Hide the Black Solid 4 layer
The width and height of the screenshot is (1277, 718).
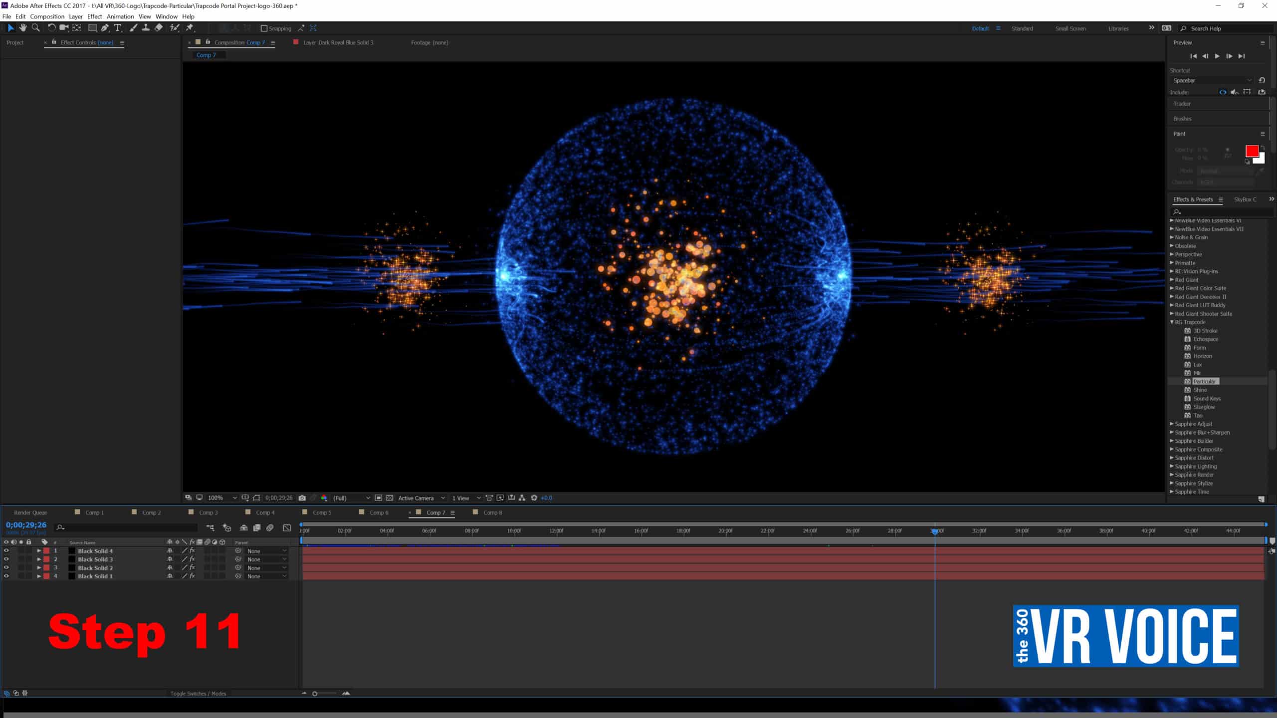tap(6, 551)
